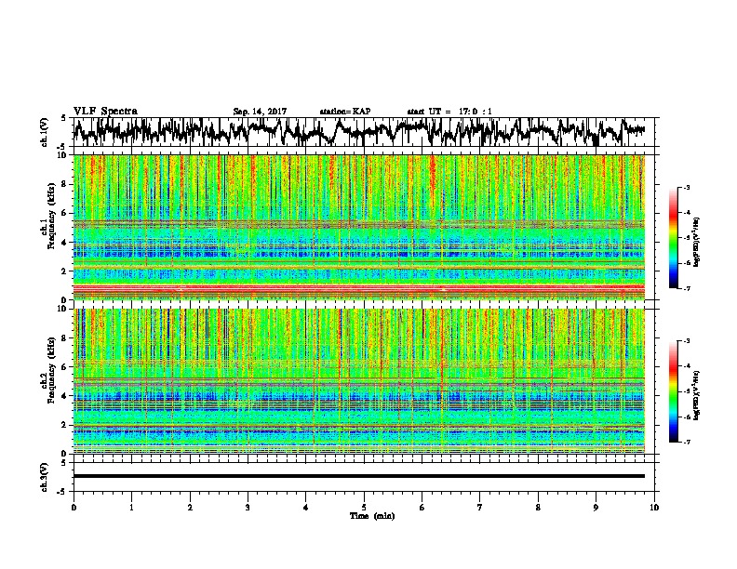Click the red low-frequency band in ch.1 spectrogram

tap(359, 288)
